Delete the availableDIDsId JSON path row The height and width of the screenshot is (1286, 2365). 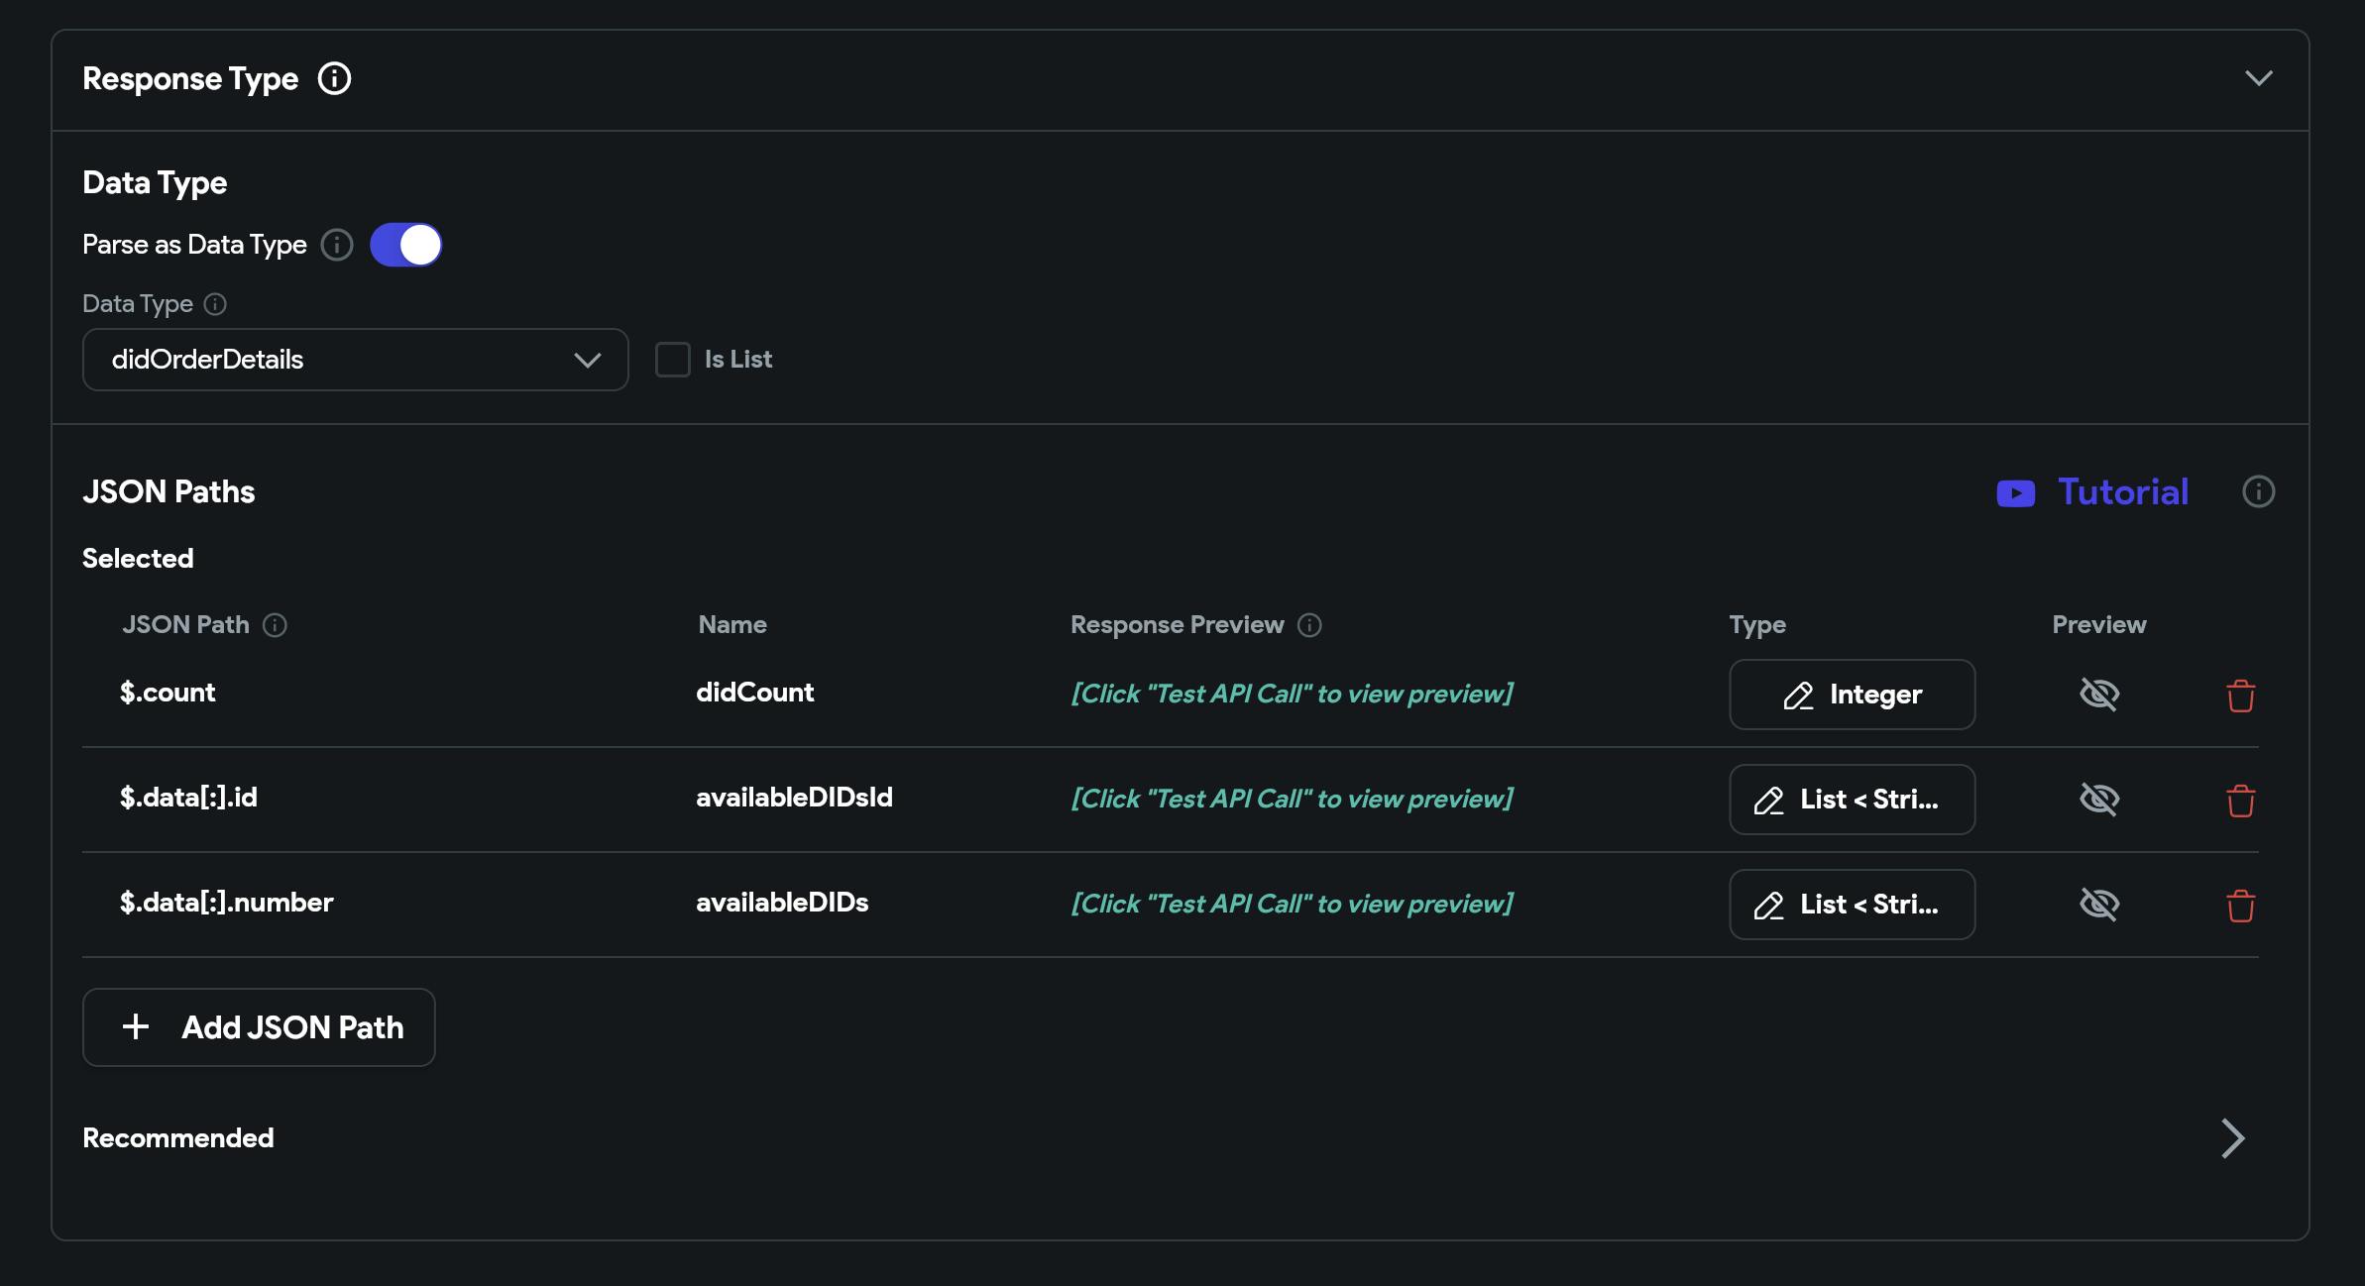(2240, 801)
